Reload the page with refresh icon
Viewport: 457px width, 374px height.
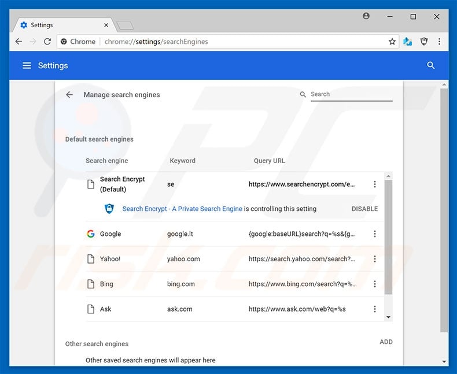(x=47, y=42)
